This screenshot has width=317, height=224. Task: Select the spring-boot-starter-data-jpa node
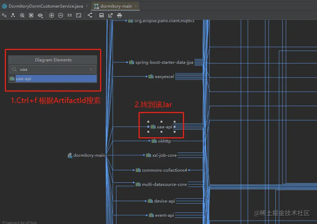coord(161,62)
